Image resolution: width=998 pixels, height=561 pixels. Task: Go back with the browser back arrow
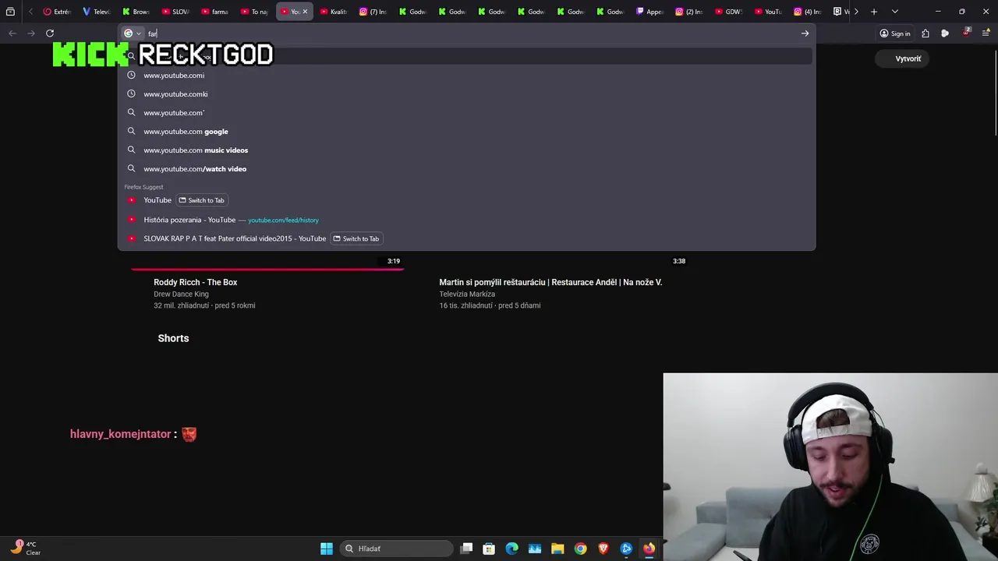point(12,34)
